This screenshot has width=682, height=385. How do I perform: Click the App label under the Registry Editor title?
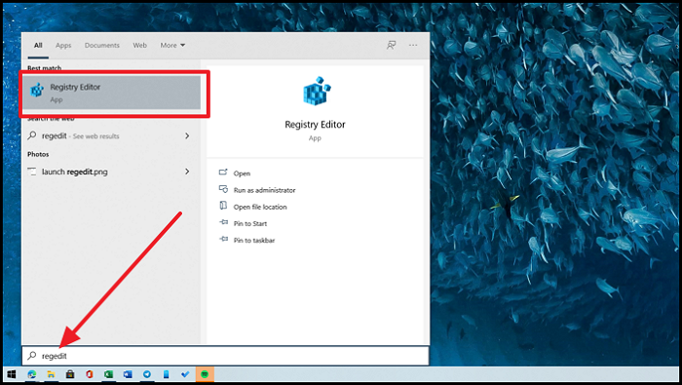[x=315, y=138]
